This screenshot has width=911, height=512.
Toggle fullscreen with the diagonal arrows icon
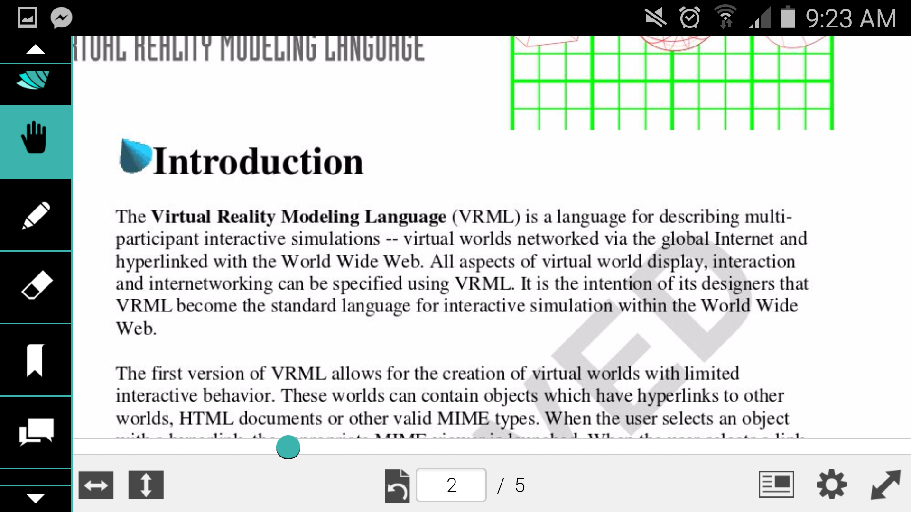pos(885,485)
